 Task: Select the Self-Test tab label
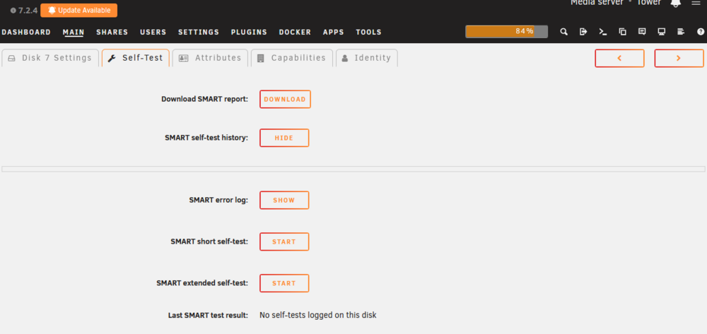[x=143, y=58]
